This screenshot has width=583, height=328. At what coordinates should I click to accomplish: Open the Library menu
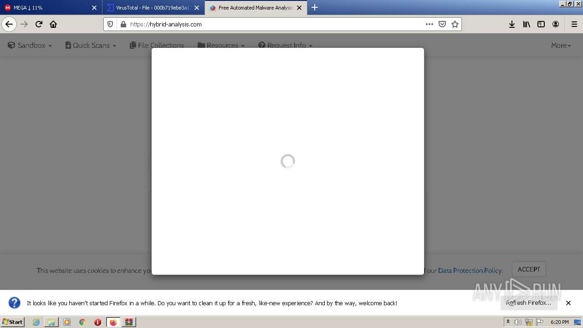pos(527,24)
